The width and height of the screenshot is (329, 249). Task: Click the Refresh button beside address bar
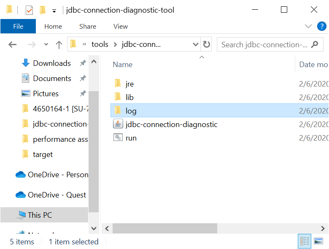point(207,44)
